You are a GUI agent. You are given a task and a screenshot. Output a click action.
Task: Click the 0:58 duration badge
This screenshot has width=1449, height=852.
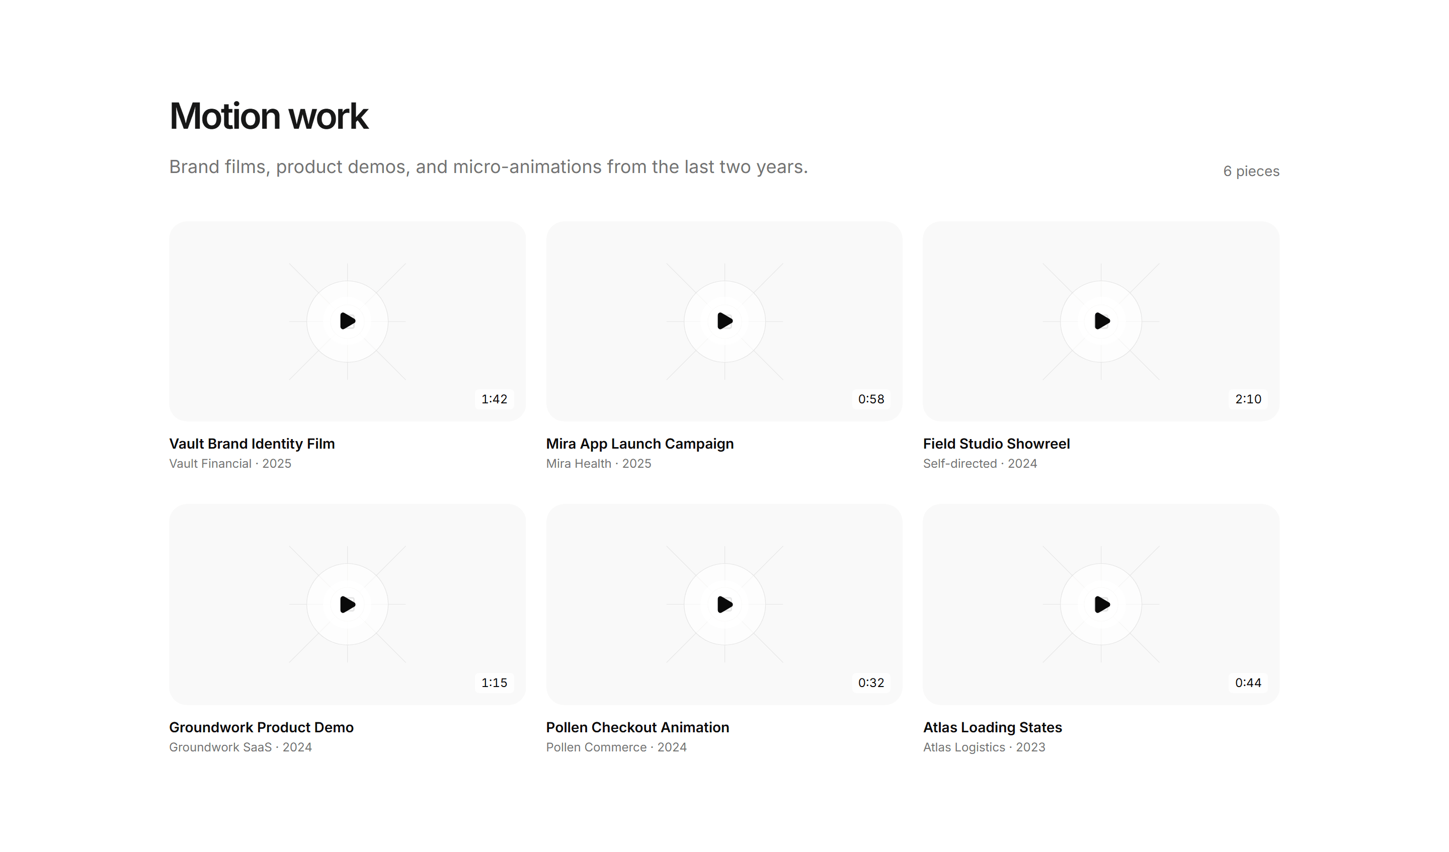[x=871, y=399]
